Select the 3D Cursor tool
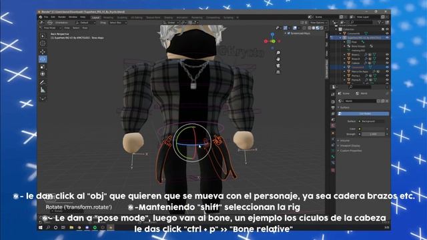Screen dimensions: 427x240 43,43
